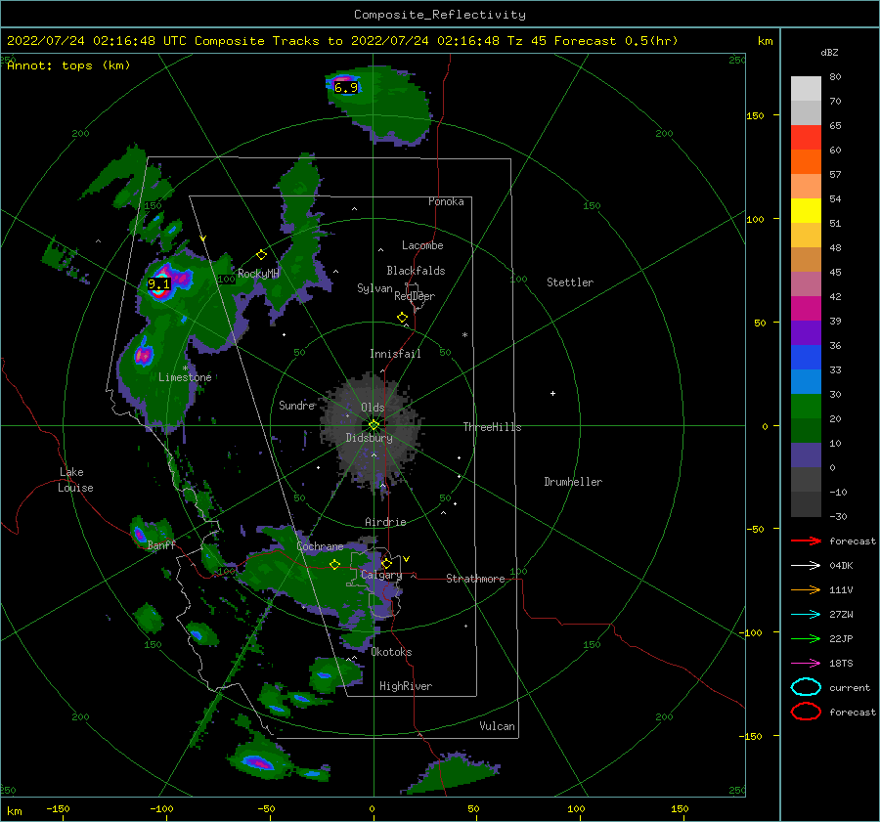Click the Drumheller city label

point(573,482)
